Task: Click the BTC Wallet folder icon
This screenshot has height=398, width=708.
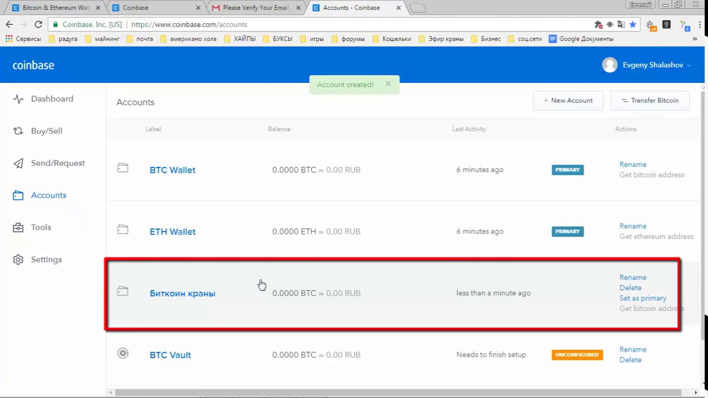Action: click(x=123, y=168)
